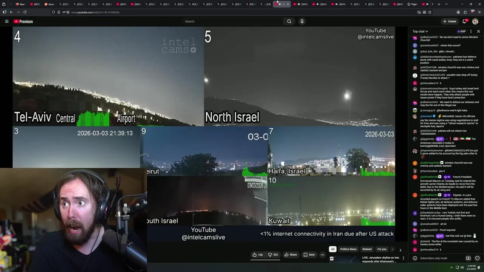Open the browser application menu
Viewport: 484px width, 272px height.
(479, 12)
